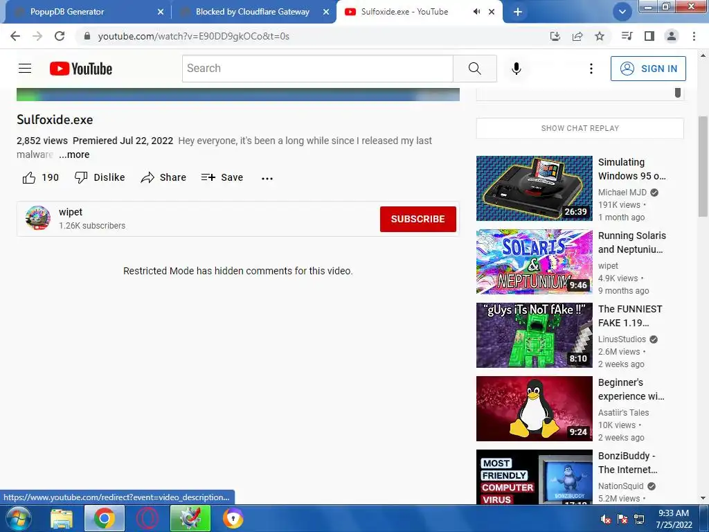Save the video to a playlist
The height and width of the screenshot is (532, 709).
222,177
